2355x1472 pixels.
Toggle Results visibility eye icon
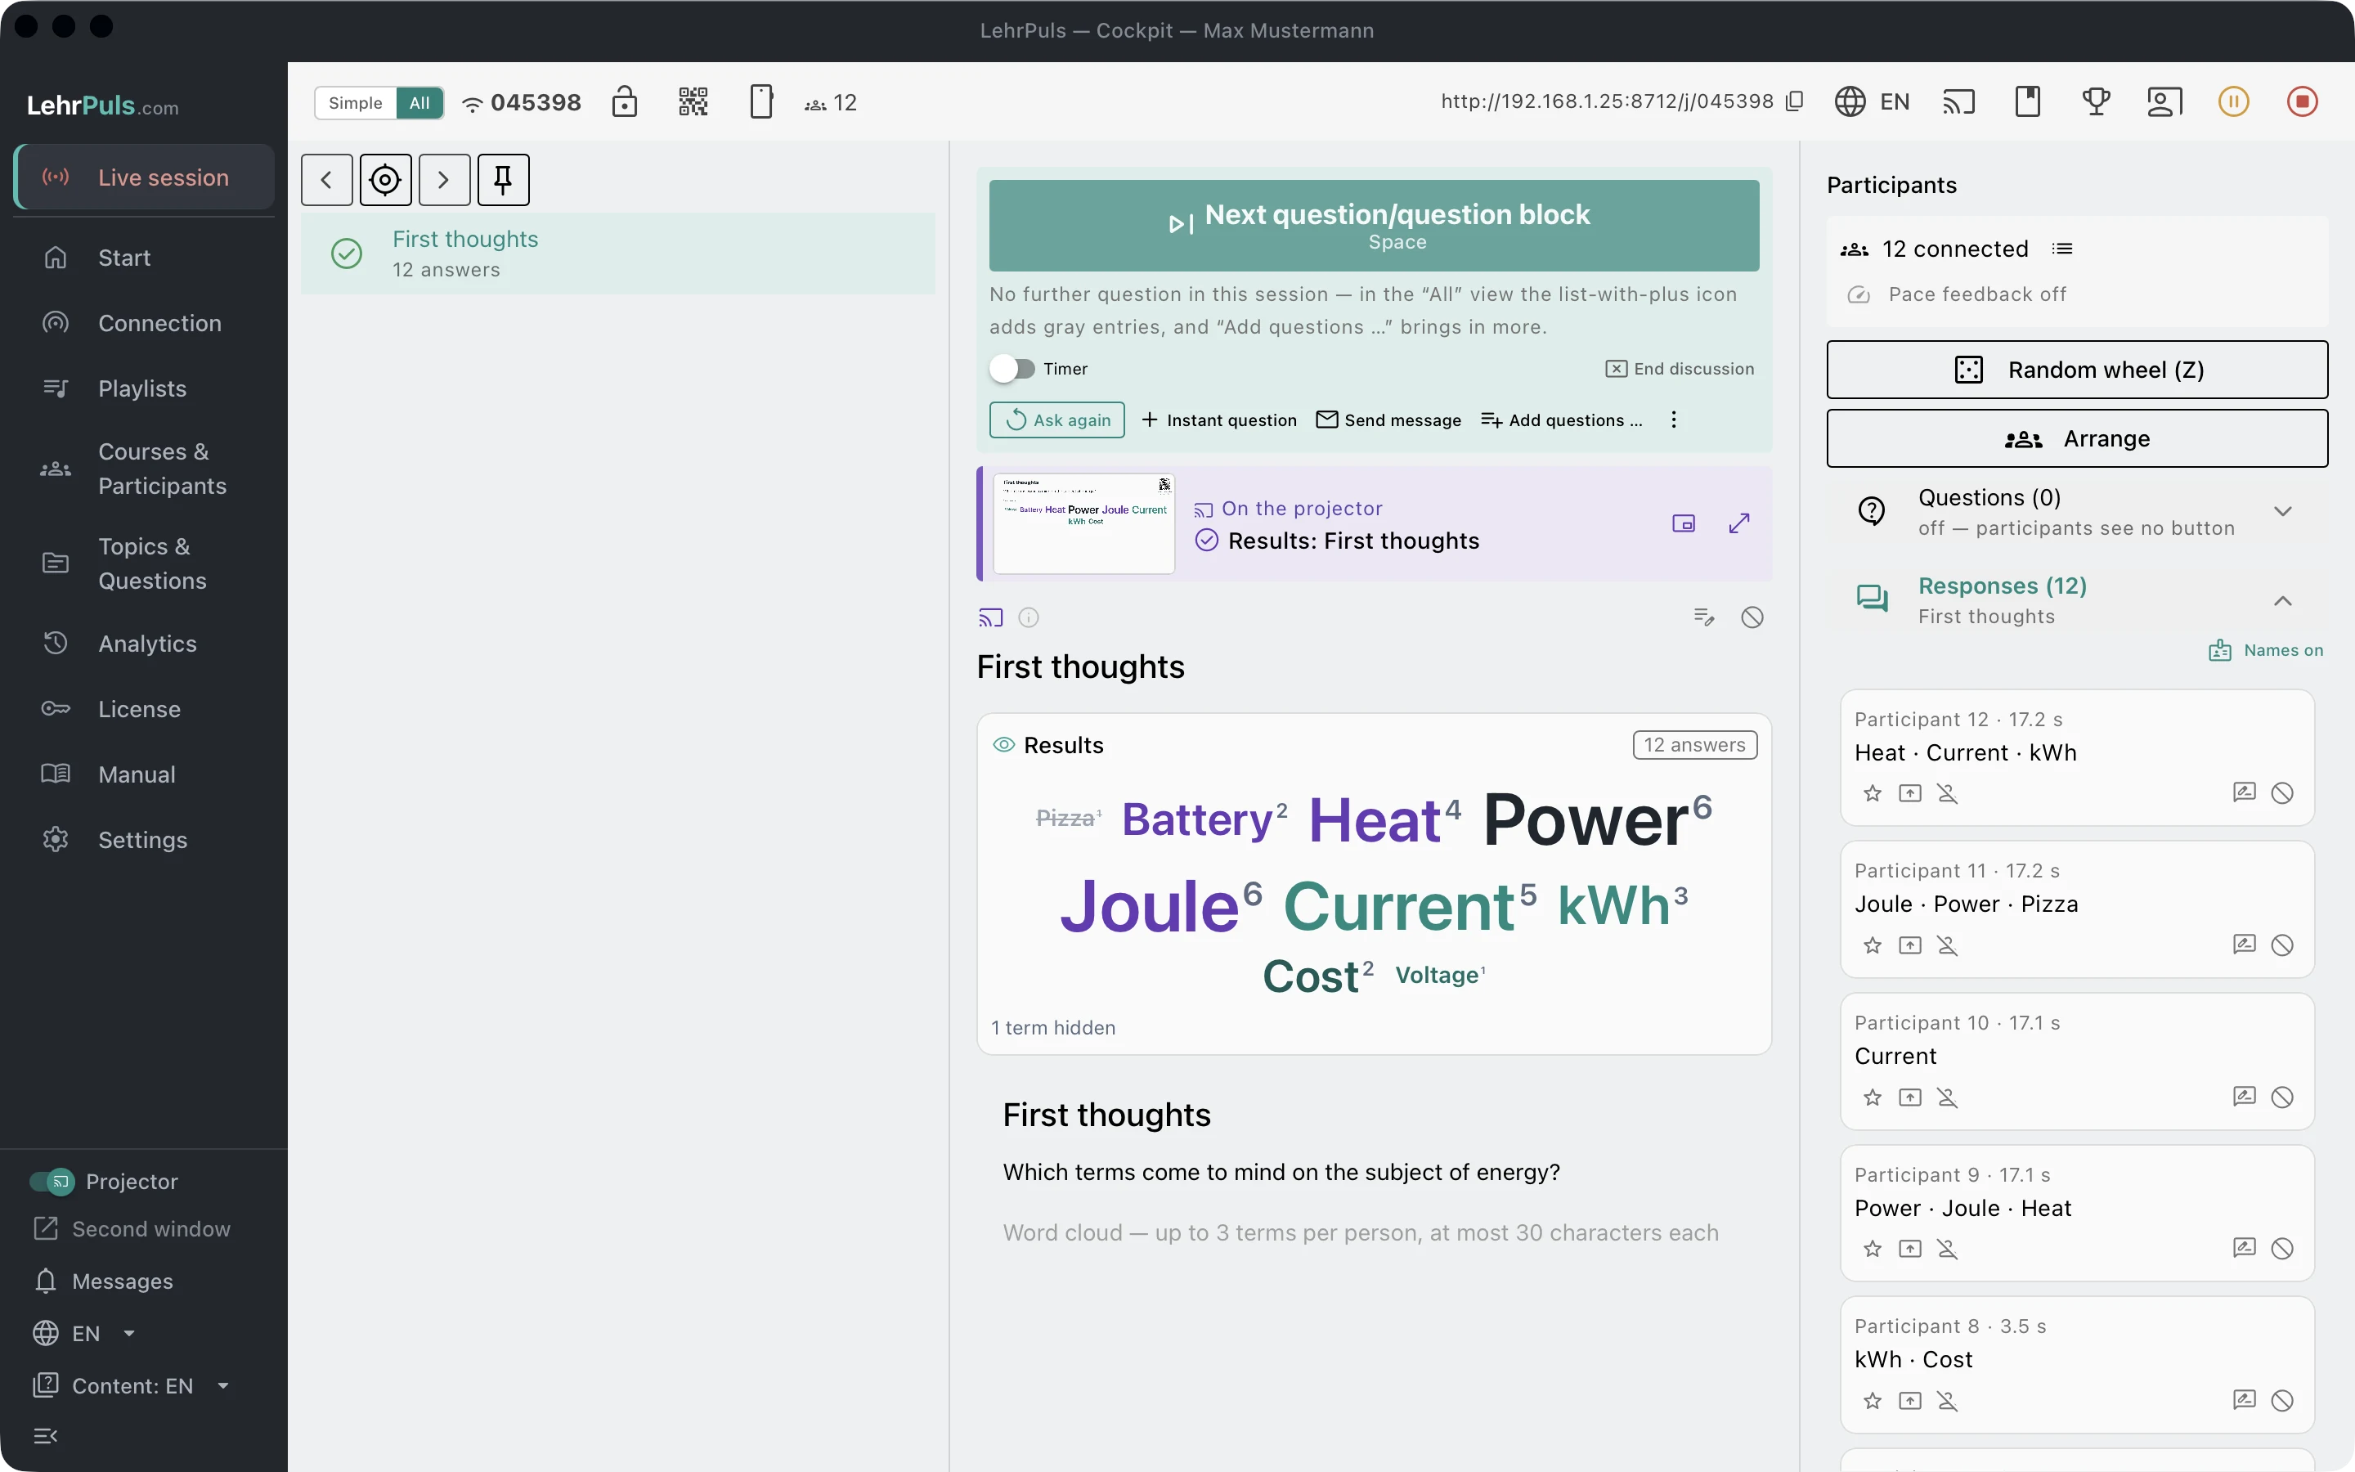pyautogui.click(x=1003, y=745)
